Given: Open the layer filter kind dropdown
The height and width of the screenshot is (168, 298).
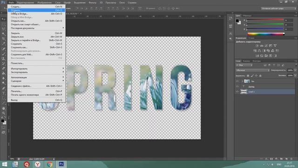Looking at the screenshot, I should tap(244, 65).
